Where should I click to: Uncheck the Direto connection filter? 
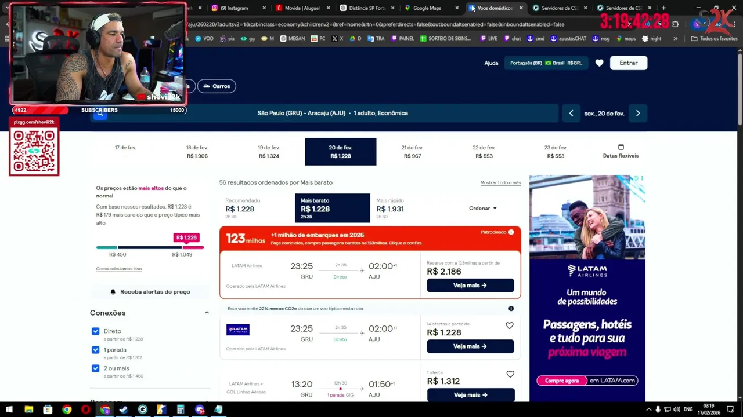pyautogui.click(x=95, y=331)
